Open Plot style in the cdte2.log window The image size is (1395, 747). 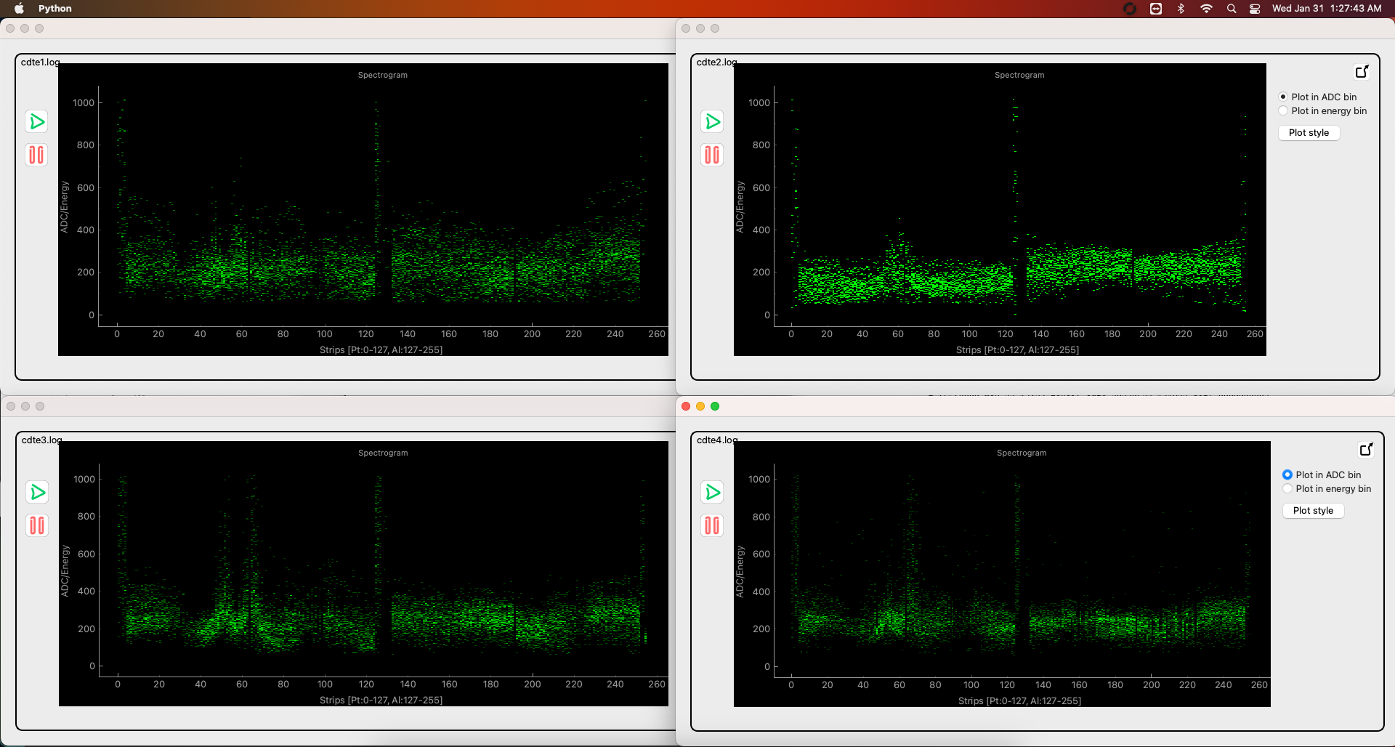(x=1309, y=132)
